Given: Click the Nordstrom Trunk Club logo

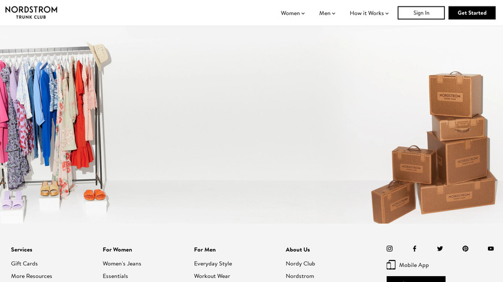Looking at the screenshot, I should tap(31, 13).
